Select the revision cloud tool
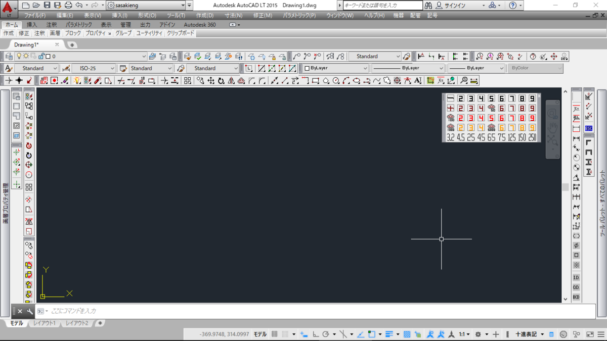The height and width of the screenshot is (341, 607). click(x=386, y=80)
